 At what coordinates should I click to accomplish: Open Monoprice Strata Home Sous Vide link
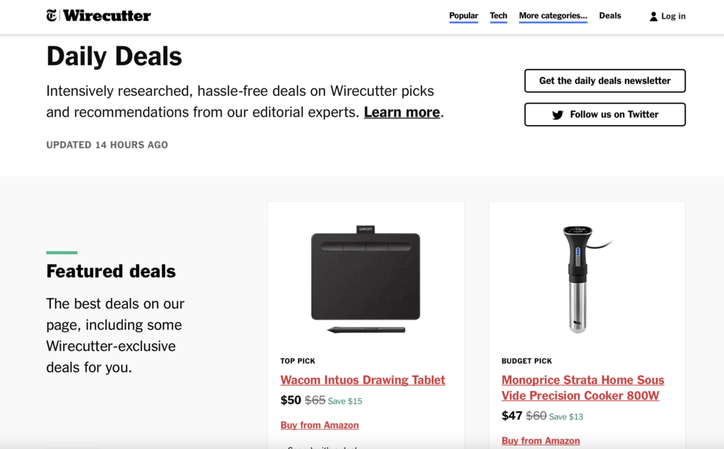point(583,388)
